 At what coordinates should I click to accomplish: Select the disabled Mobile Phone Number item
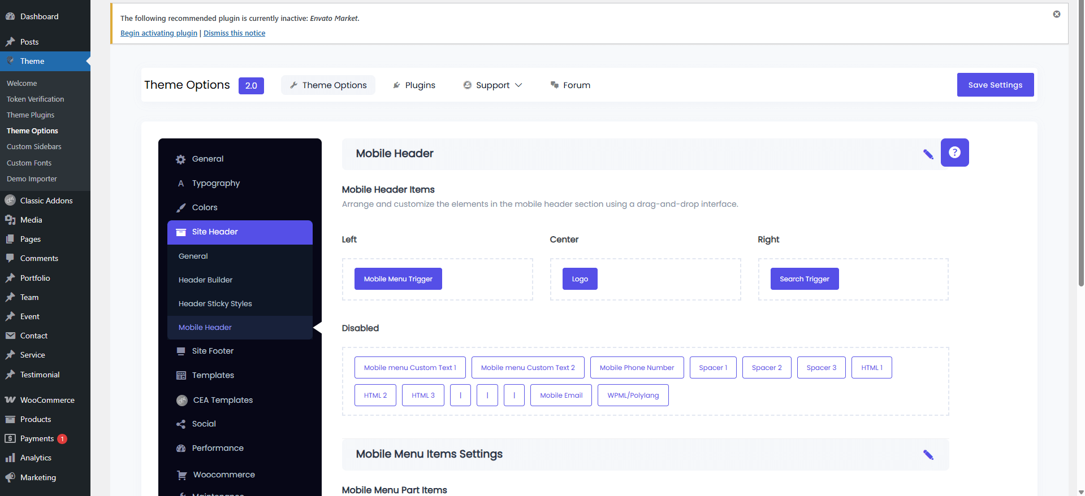(x=637, y=368)
